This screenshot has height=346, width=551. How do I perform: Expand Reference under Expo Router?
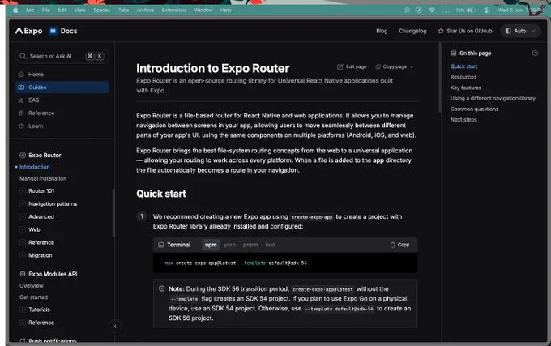(41, 243)
